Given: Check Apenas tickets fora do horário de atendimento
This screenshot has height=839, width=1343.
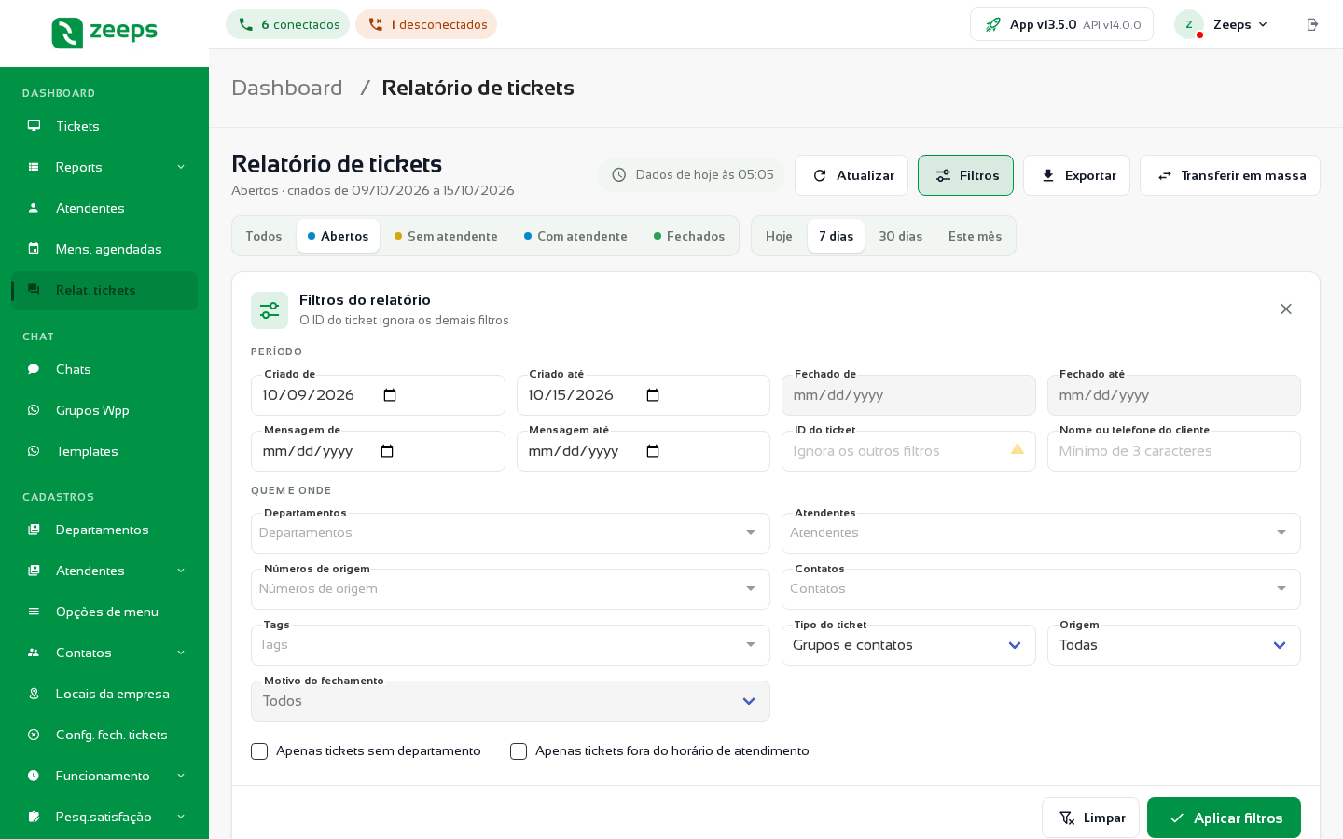Looking at the screenshot, I should point(519,751).
